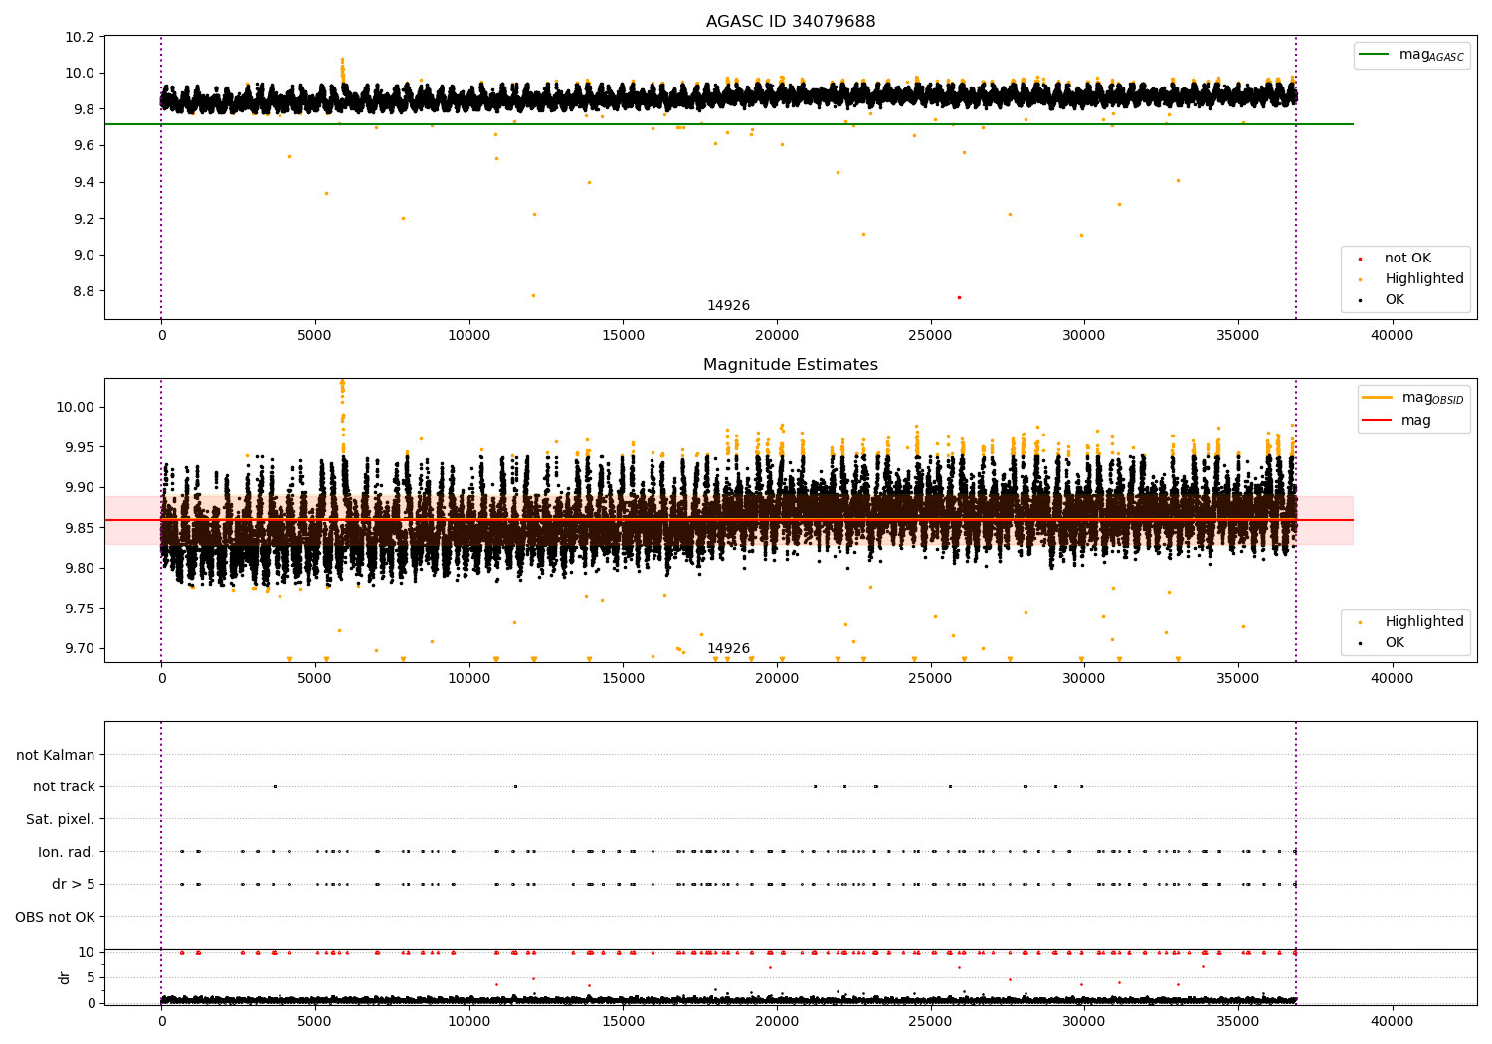
Task: Click the 10.00 y-axis tick in middle plot
Action: [76, 407]
